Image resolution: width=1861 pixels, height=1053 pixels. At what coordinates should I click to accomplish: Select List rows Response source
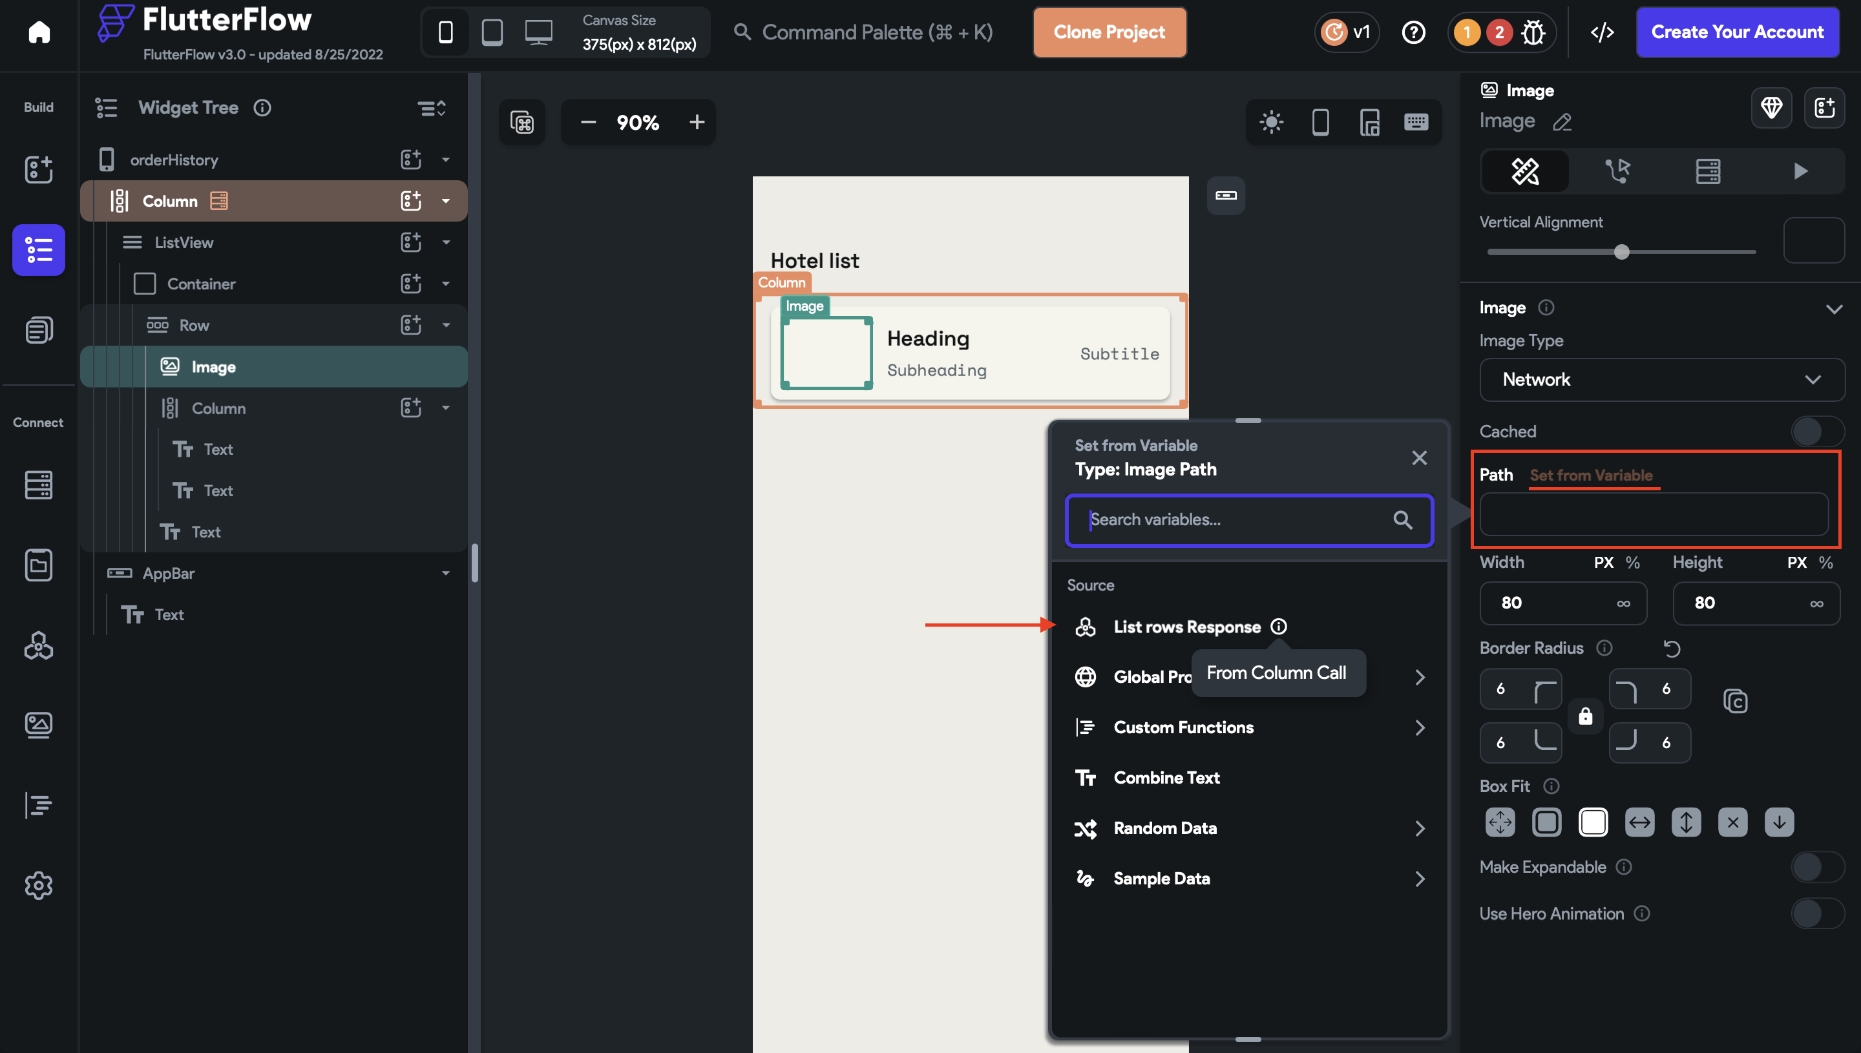pos(1186,627)
